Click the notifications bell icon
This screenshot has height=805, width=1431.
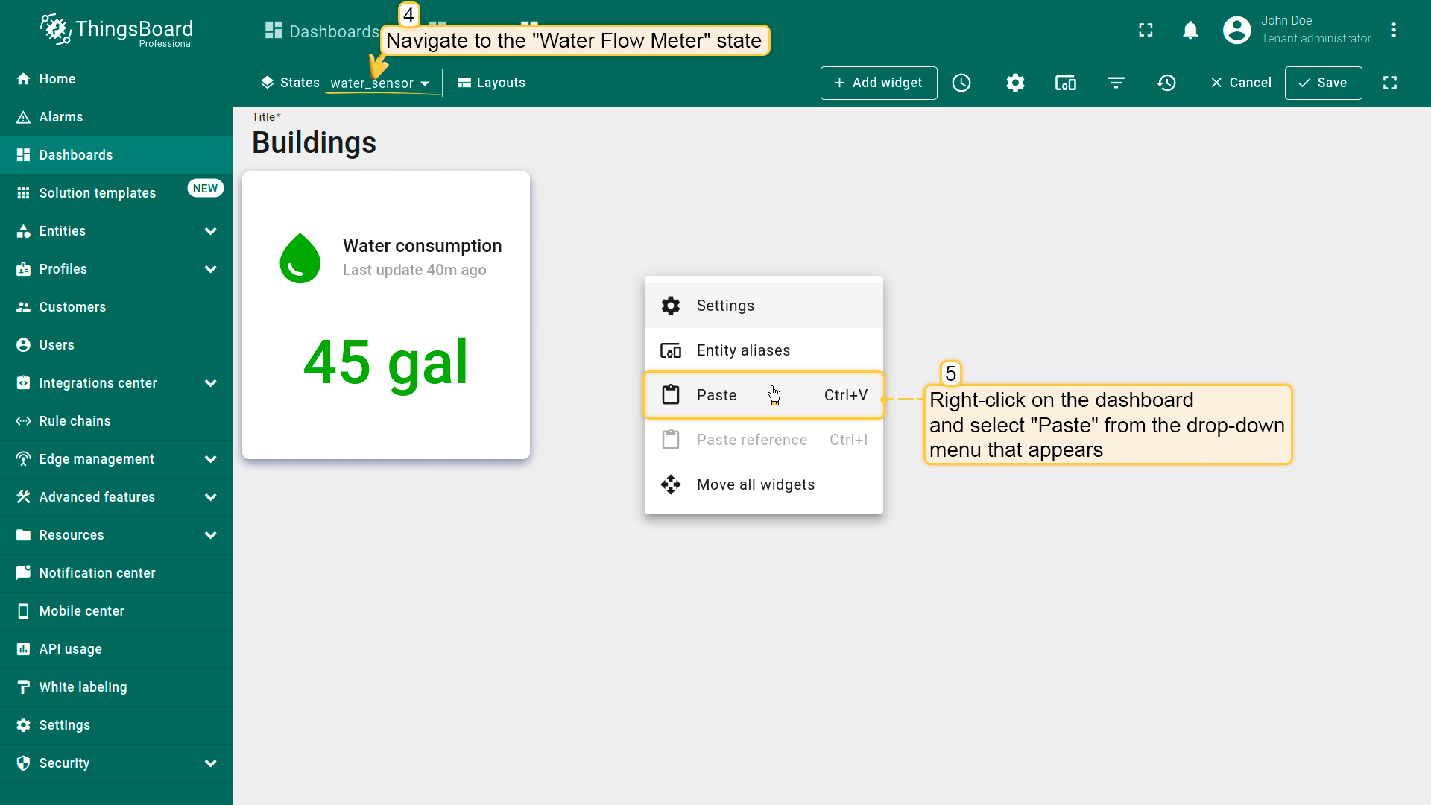coord(1190,30)
